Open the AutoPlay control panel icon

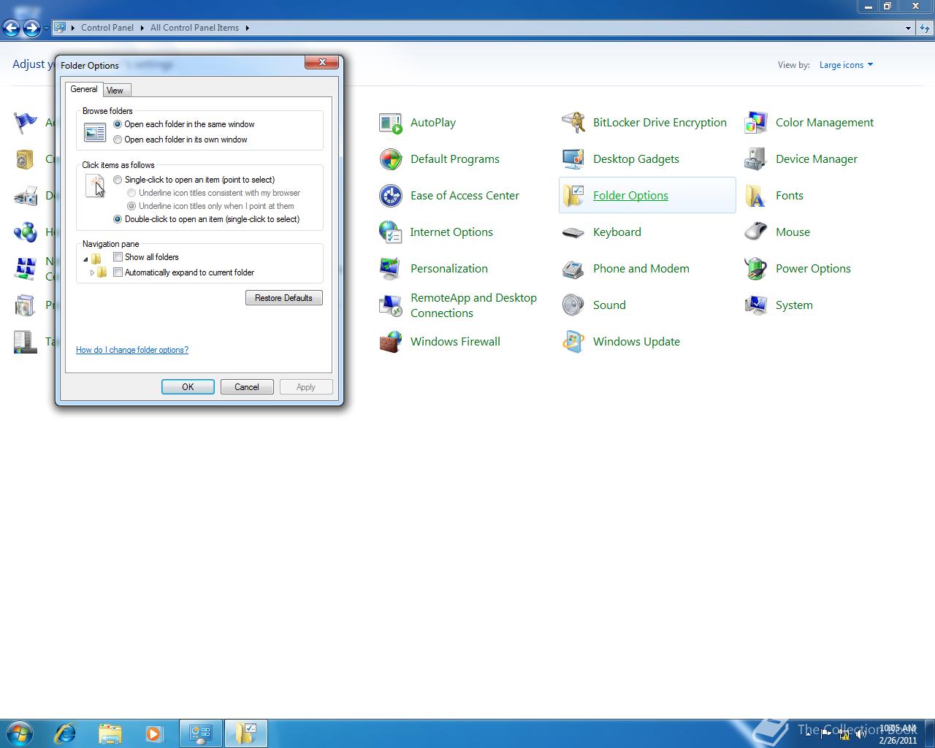point(391,123)
